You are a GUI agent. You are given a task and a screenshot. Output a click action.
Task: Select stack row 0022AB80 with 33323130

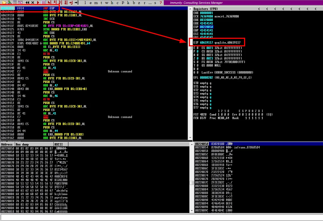click(x=259, y=186)
